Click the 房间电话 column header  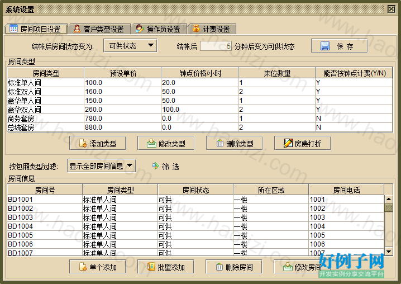tap(346, 190)
